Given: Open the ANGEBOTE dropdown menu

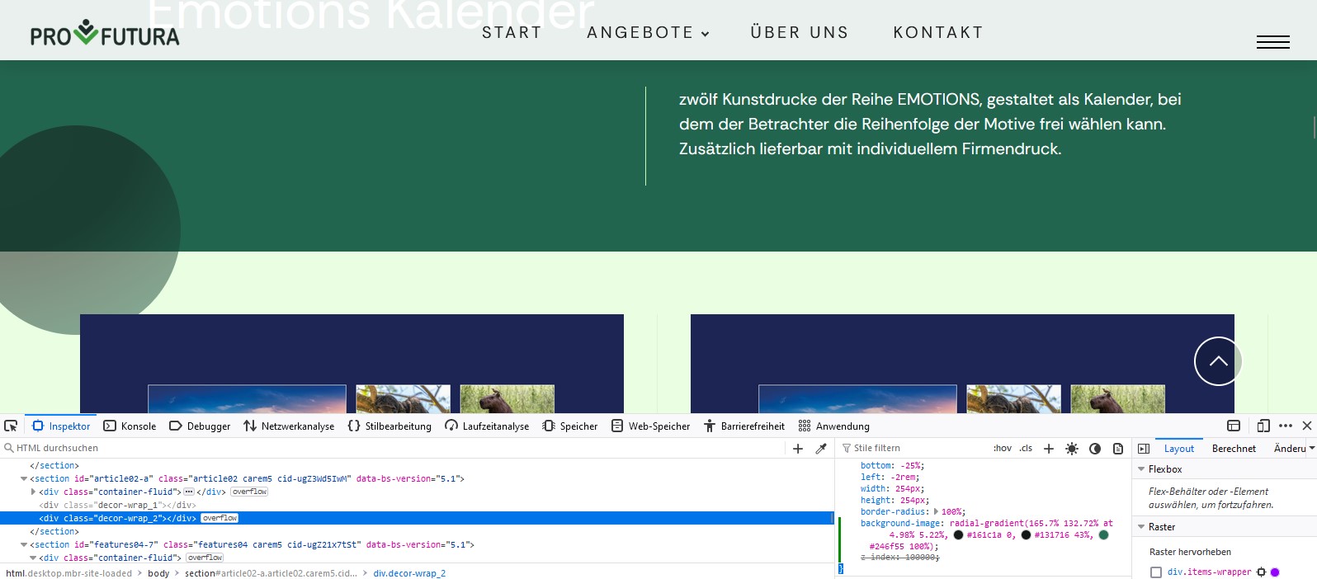Looking at the screenshot, I should tap(648, 33).
